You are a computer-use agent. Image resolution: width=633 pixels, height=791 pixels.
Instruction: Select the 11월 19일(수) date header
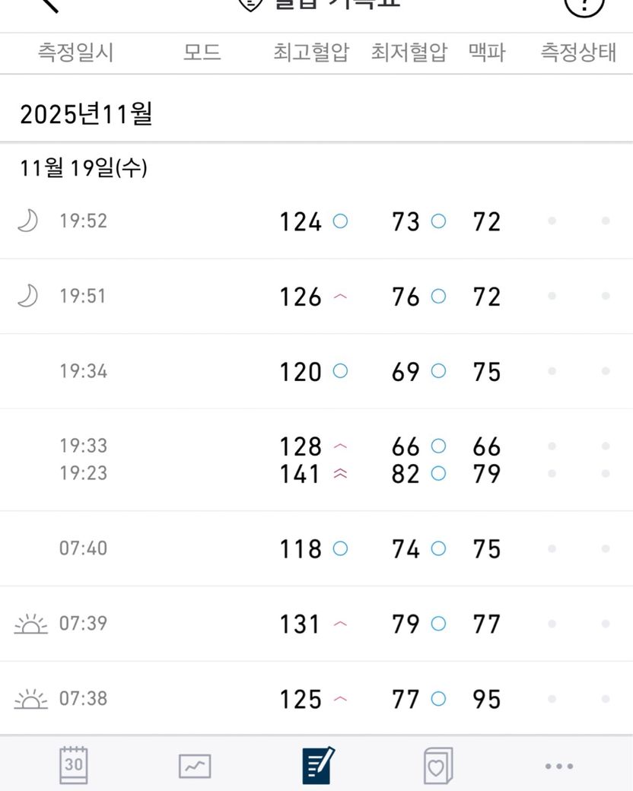point(84,168)
